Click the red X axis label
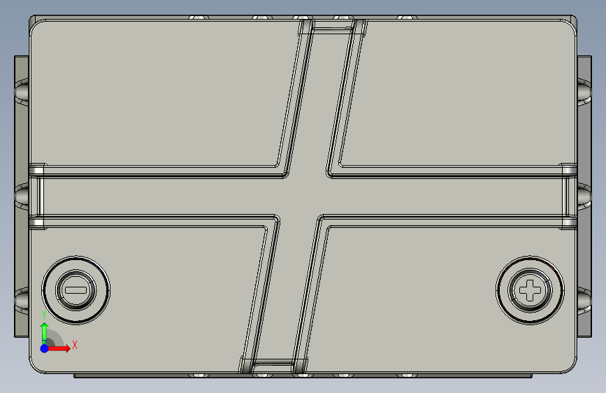The height and width of the screenshot is (393, 606). tap(75, 345)
